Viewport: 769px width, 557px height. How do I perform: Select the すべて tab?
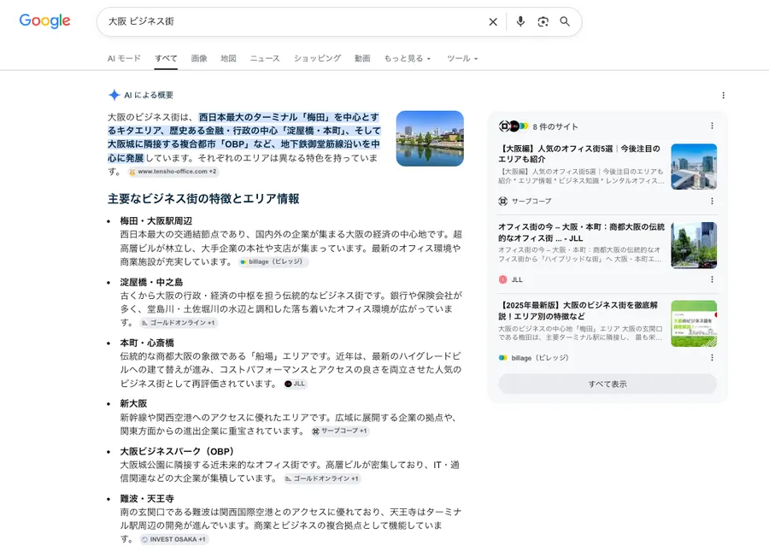coord(166,58)
